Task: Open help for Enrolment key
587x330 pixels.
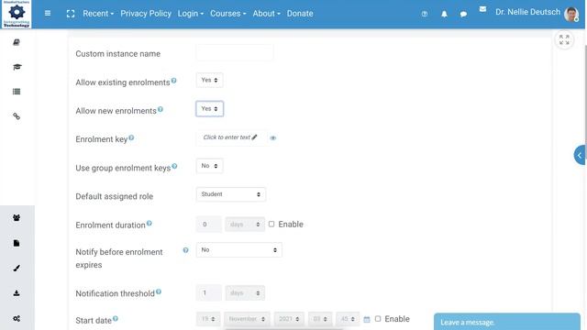Action: 131,137
